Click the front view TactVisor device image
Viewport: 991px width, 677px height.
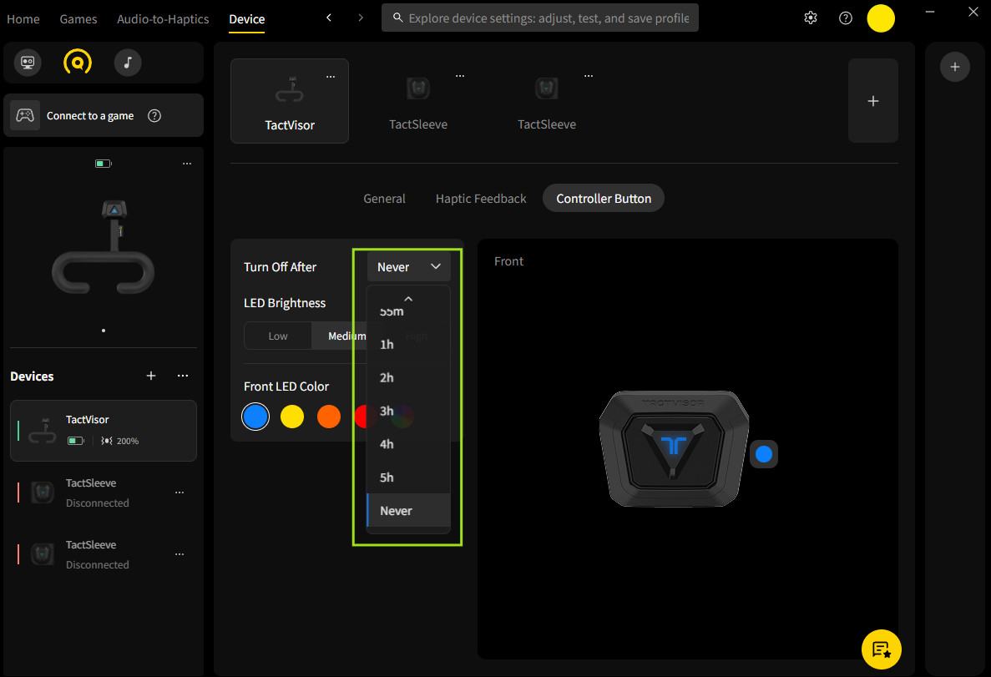point(674,449)
